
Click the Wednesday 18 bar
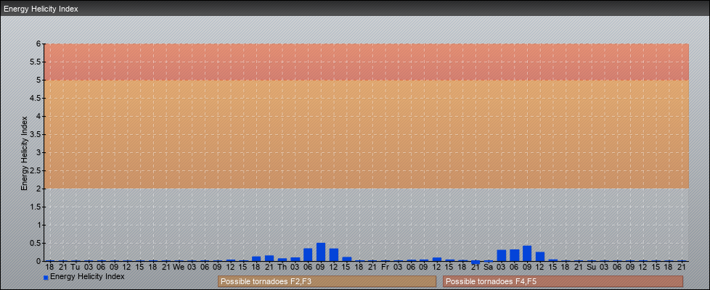click(256, 259)
